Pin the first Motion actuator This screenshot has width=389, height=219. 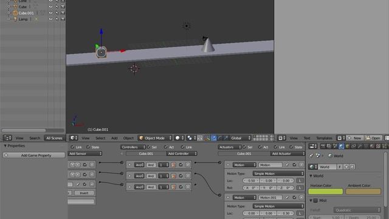pyautogui.click(x=287, y=165)
